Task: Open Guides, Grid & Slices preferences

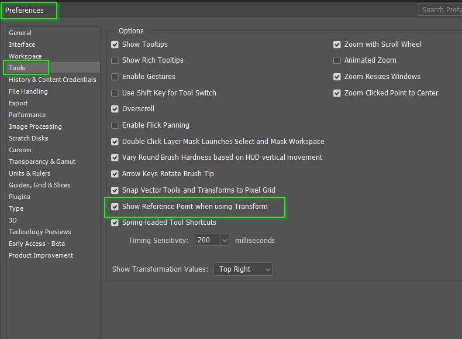Action: [x=40, y=185]
